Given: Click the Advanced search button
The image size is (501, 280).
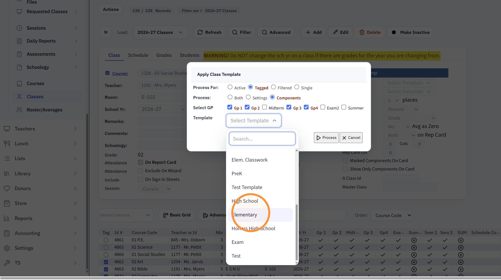Looking at the screenshot, I should tap(276, 32).
